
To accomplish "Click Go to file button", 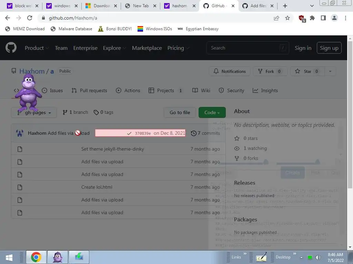I will [180, 112].
